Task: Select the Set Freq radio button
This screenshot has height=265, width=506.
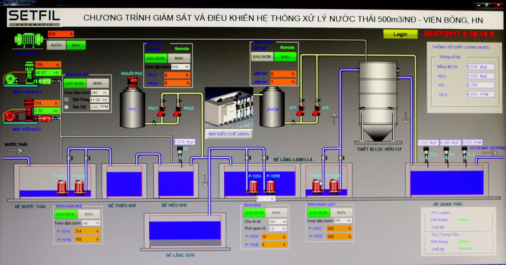Action: [x=66, y=100]
